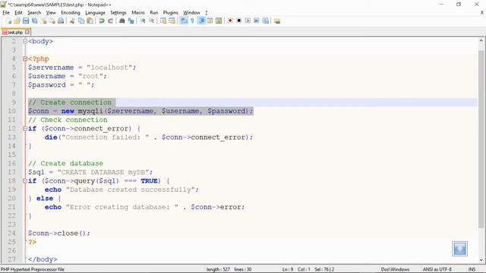Collapse the fold marker on line 18
The image size is (486, 273).
pos(25,180)
